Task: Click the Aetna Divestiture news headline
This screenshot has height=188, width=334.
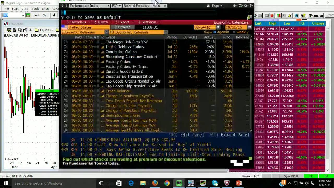Action: (x=168, y=150)
